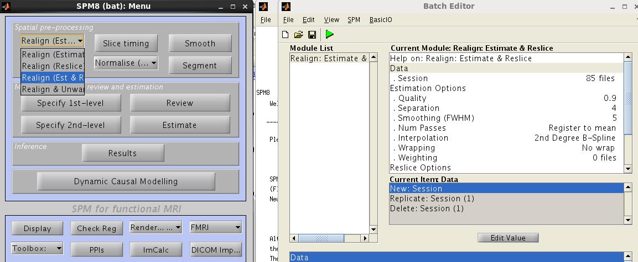This screenshot has width=638, height=262.
Task: Select the Reslice Options row
Action: [x=506, y=168]
